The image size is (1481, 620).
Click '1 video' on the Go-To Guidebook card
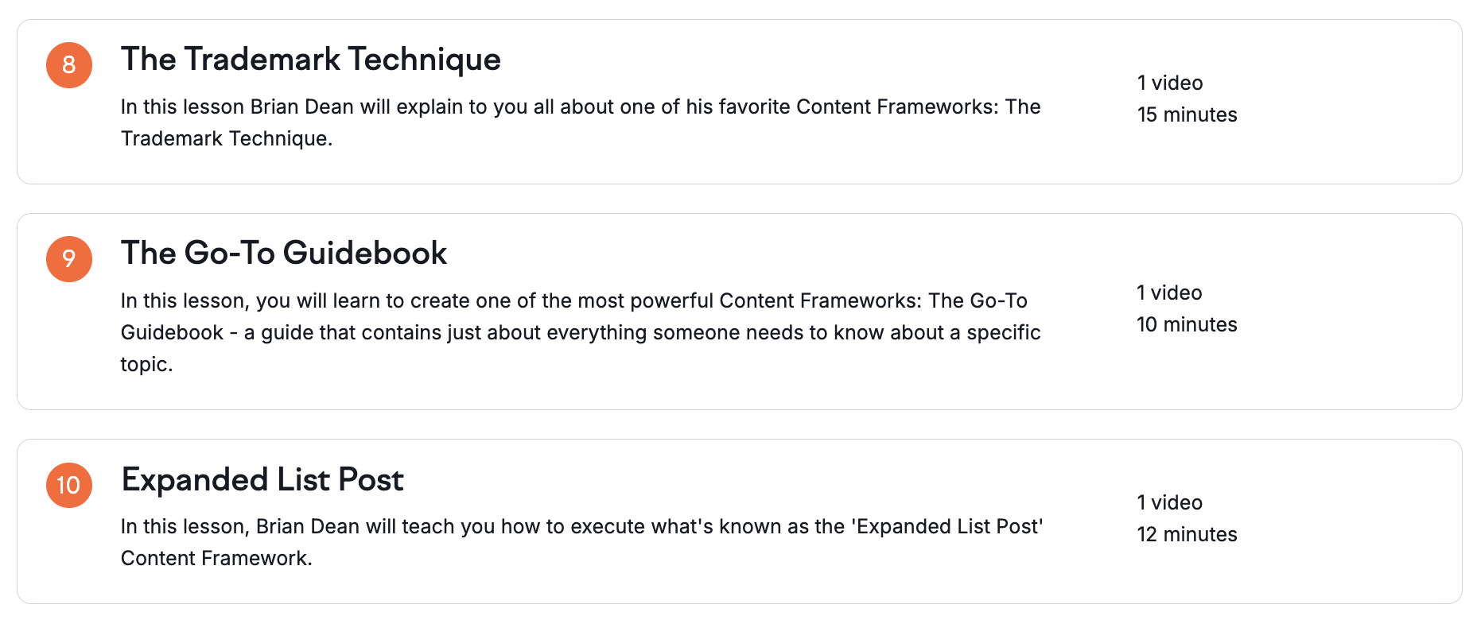(1169, 293)
